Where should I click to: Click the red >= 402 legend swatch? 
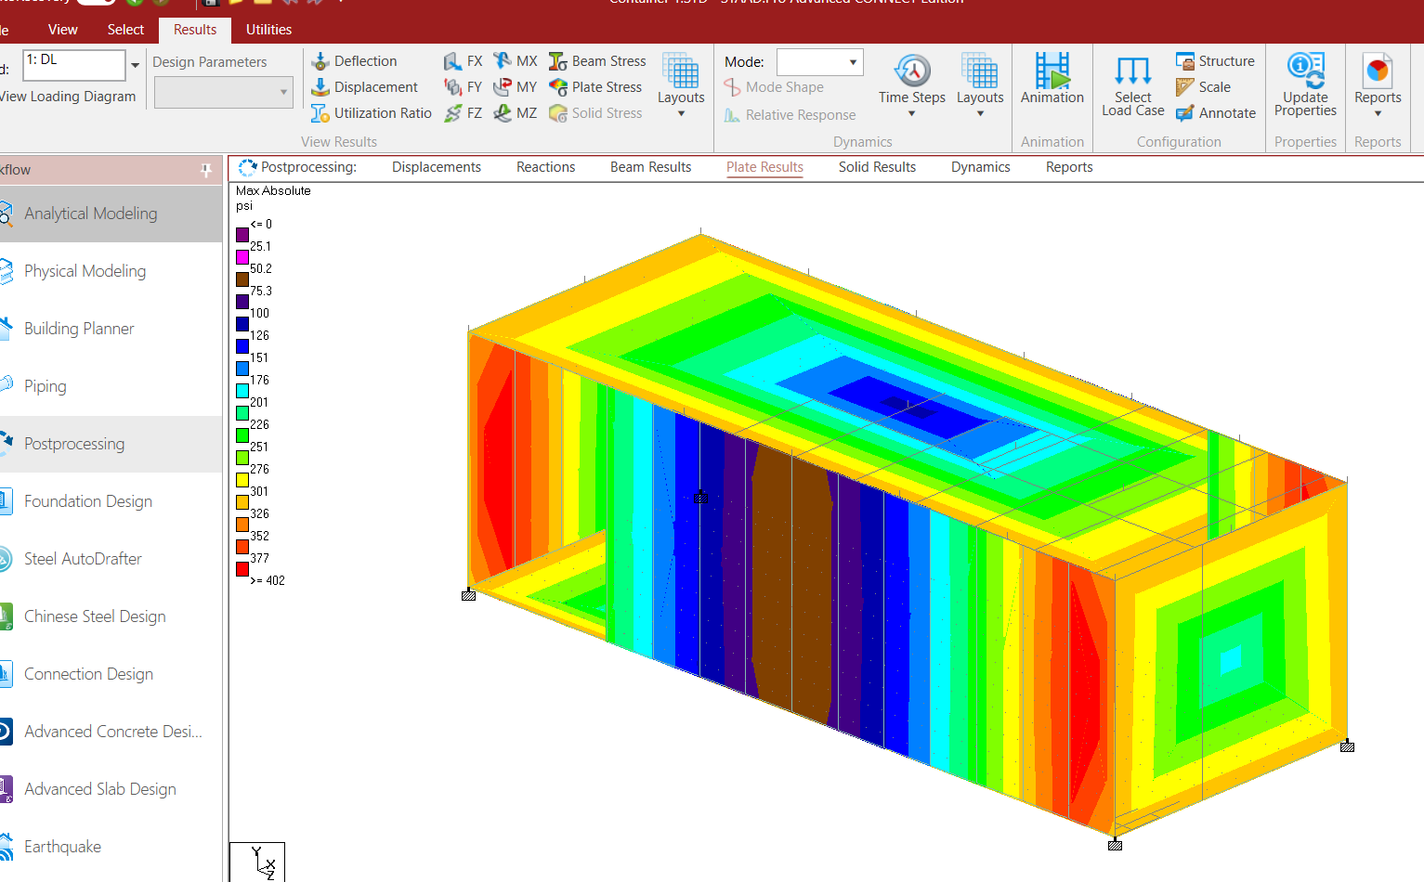pos(242,569)
